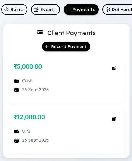Click the Client Payments heading
132x161 pixels.
click(x=71, y=33)
